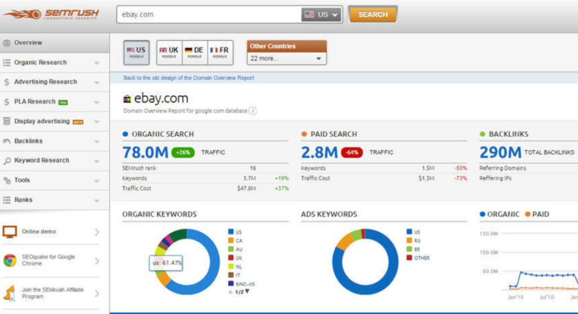578x314 pixels.
Task: Click the 78.0M organic traffic value
Action: coord(145,152)
